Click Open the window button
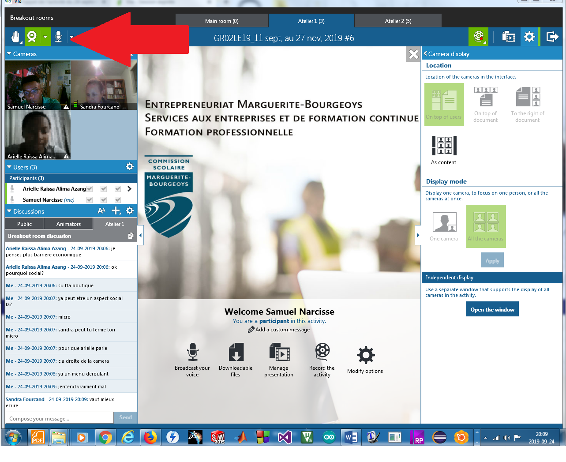This screenshot has height=462, width=566. pos(492,309)
